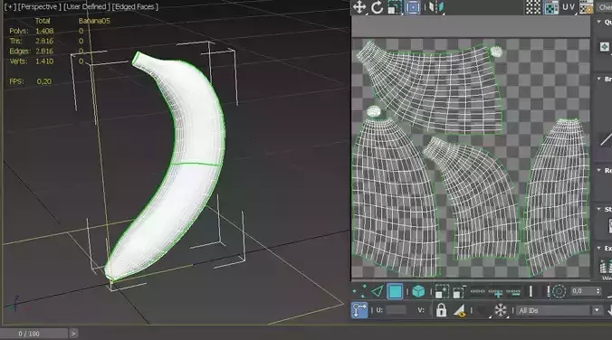Click the U coordinate input field
The width and height of the screenshot is (612, 340).
396,310
